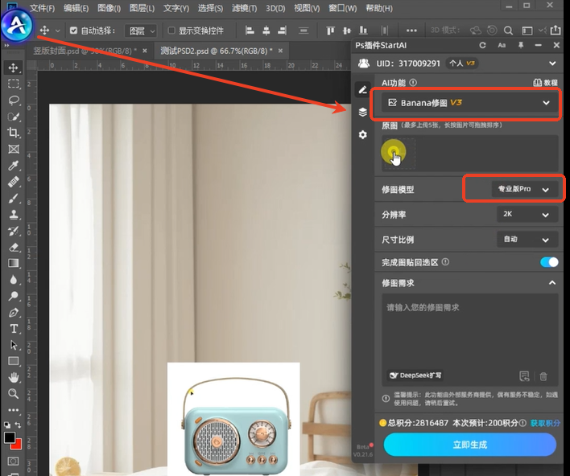Select the Blur tool
Screen dimensions: 570x476
coord(14,279)
